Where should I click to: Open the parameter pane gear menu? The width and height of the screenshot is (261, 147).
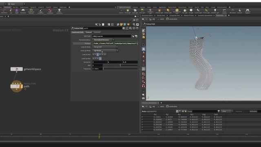coord(124,28)
